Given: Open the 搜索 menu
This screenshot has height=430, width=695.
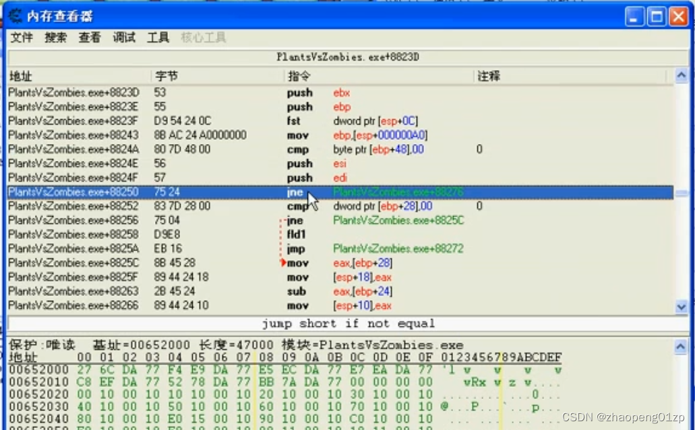Looking at the screenshot, I should (x=55, y=38).
